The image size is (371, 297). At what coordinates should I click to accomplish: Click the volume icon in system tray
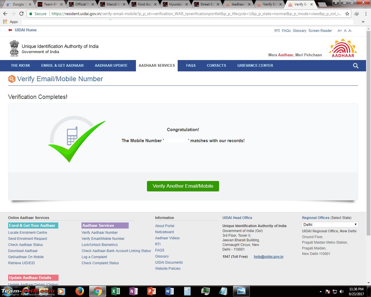click(x=342, y=291)
